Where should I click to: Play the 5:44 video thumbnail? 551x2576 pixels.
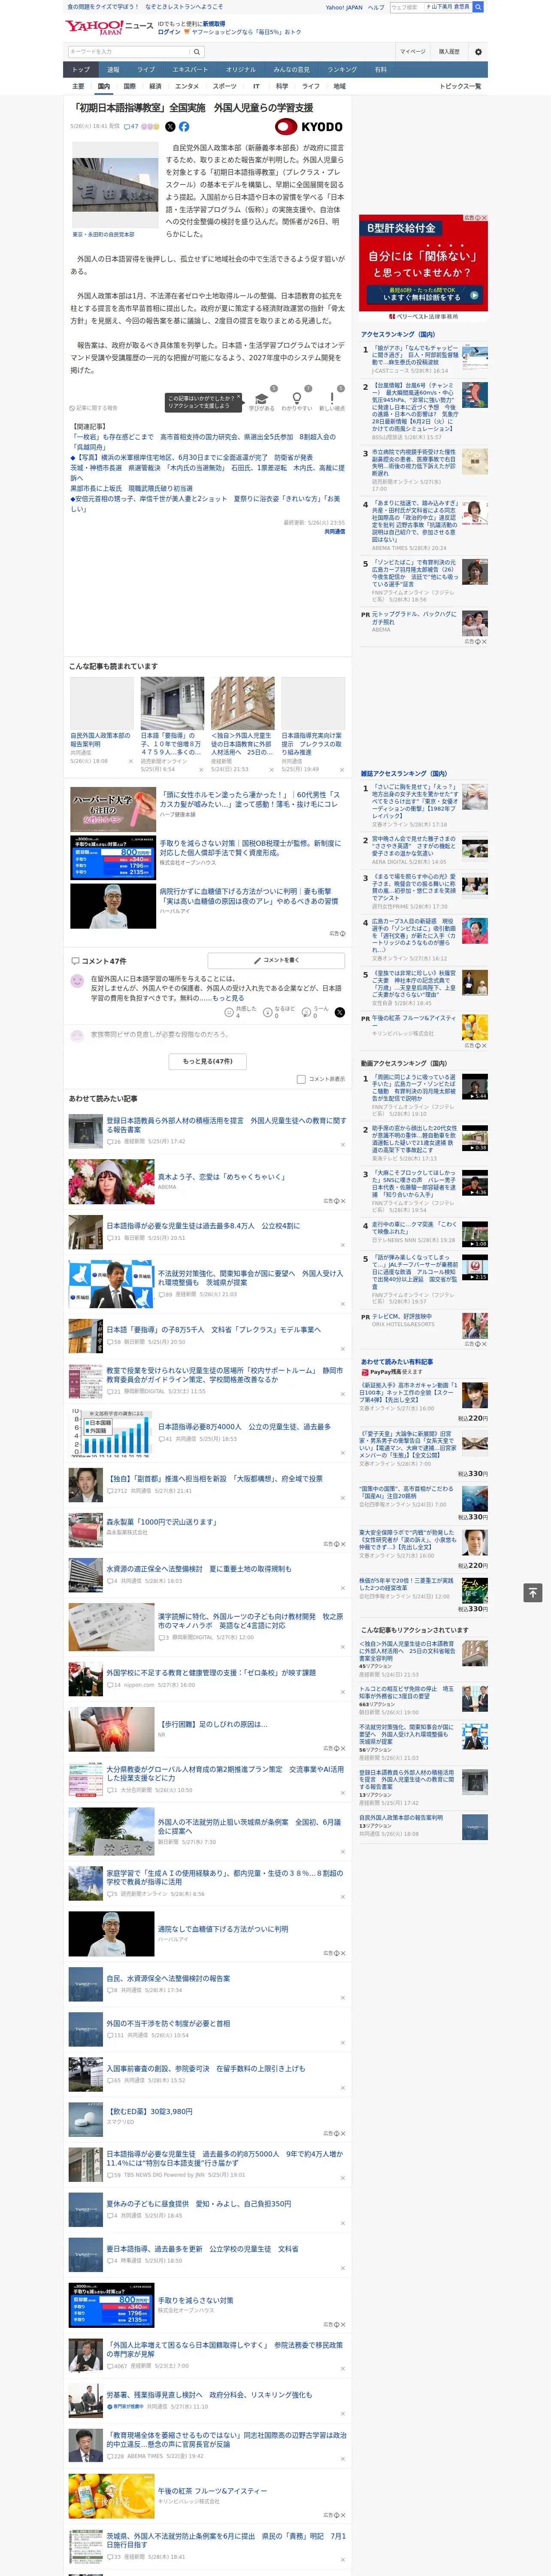click(475, 1087)
